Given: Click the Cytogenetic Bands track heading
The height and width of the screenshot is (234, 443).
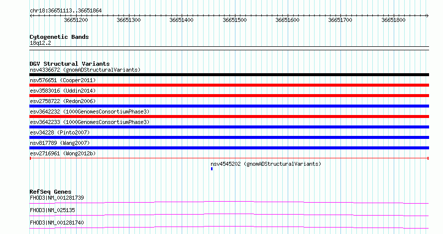Looking at the screenshot, I should click(x=59, y=37).
